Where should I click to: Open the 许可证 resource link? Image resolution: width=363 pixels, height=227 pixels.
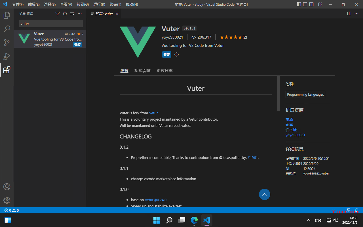[291, 130]
